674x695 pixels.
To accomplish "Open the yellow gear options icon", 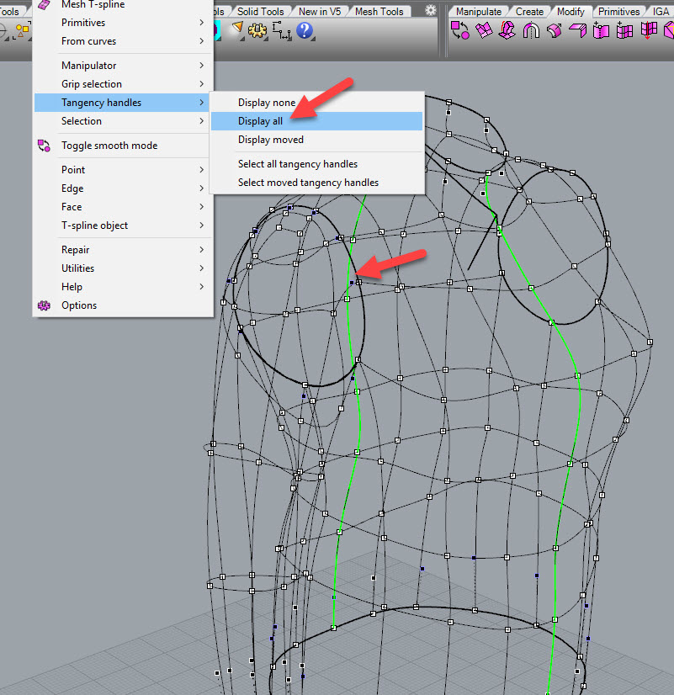I will tap(257, 30).
